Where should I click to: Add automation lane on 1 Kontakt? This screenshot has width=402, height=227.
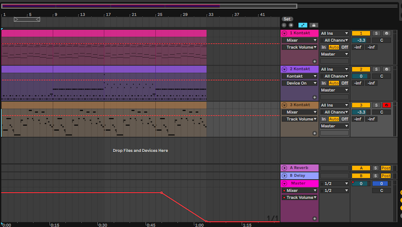coord(315,61)
